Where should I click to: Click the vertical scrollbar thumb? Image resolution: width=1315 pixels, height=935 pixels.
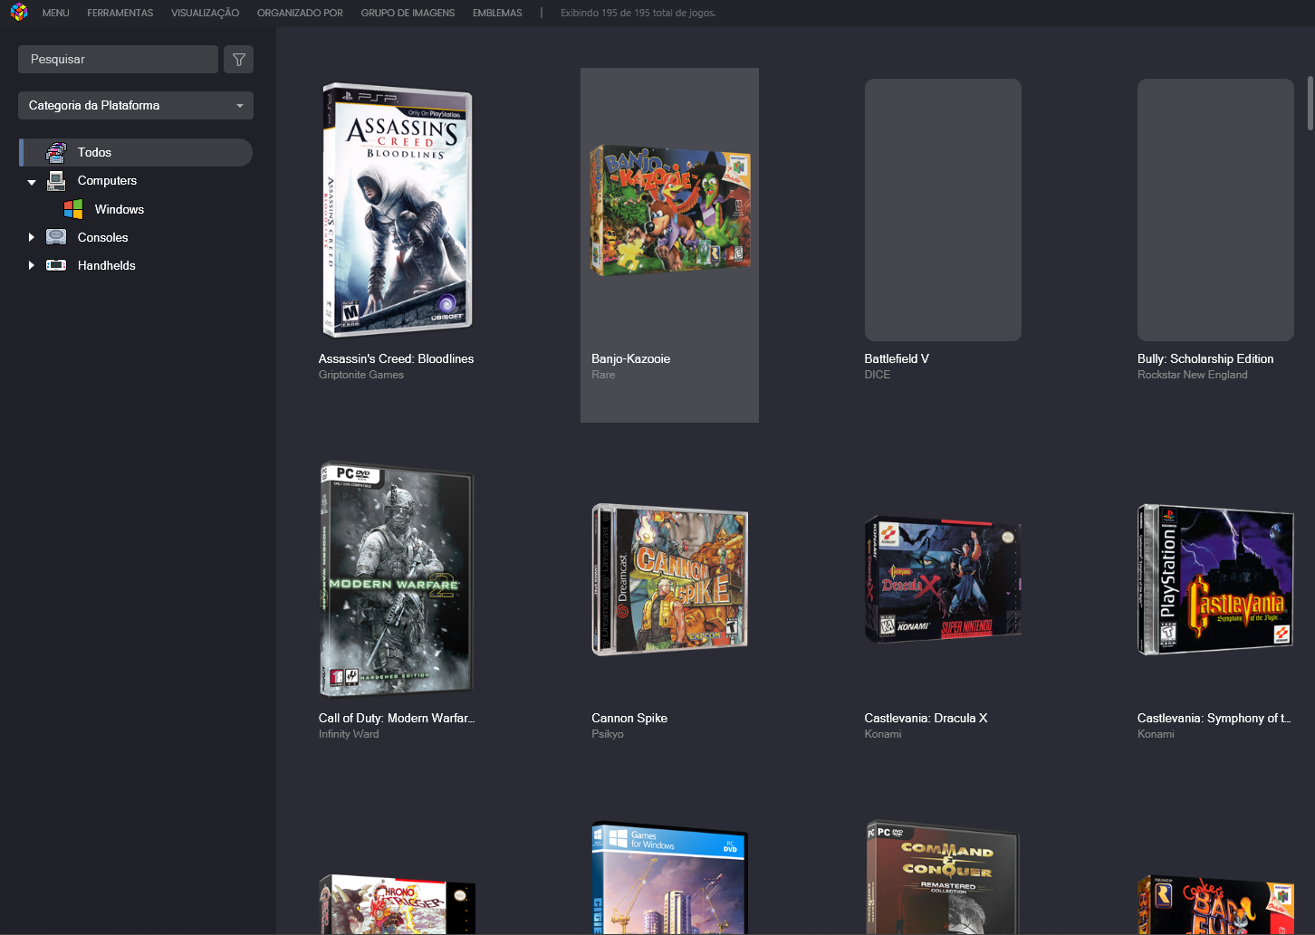pyautogui.click(x=1310, y=104)
